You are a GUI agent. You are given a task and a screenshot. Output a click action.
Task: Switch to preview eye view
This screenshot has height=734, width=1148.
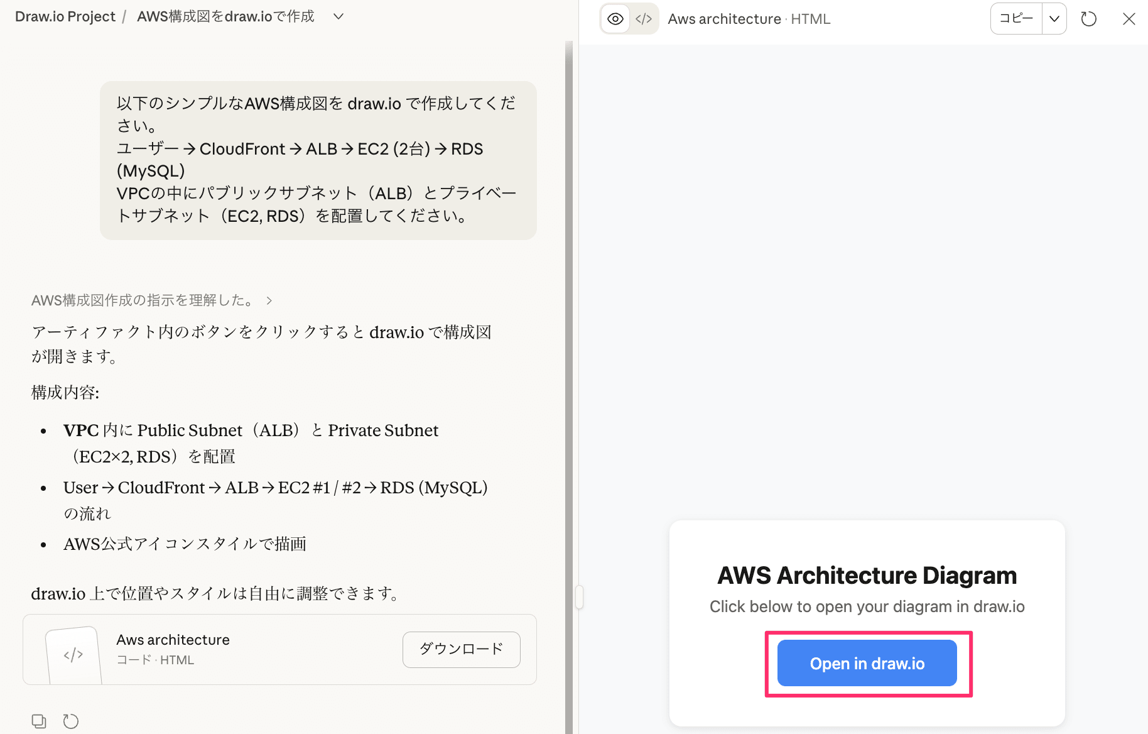pos(615,19)
